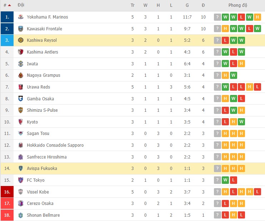Click the Shonan Bellmare team crest
The height and width of the screenshot is (221, 265).
[x=20, y=215]
